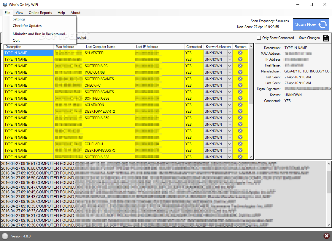Remove the SOFTPEDIA-S88 device

coord(240,157)
